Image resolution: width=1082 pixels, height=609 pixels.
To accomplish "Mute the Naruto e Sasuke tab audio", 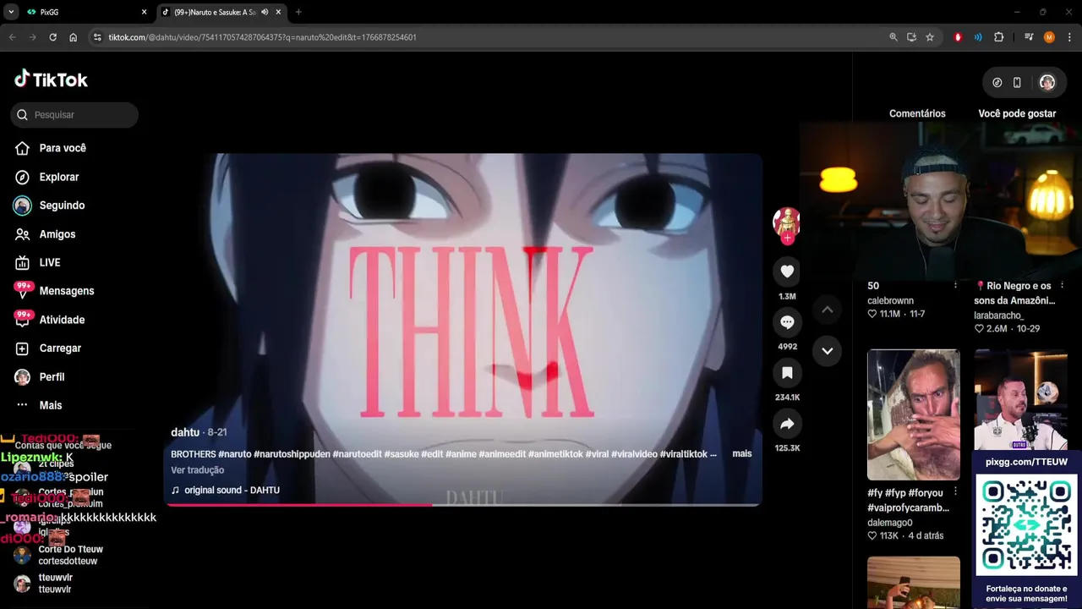I will pyautogui.click(x=265, y=12).
